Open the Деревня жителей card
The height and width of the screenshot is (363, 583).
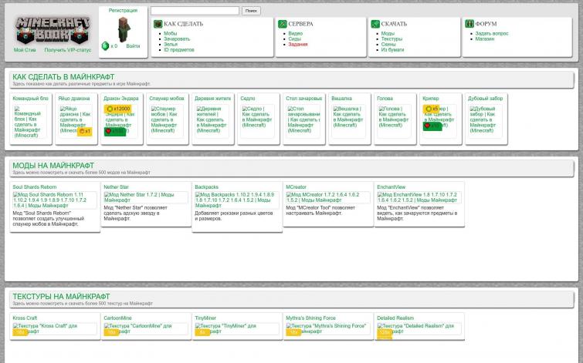tap(213, 119)
